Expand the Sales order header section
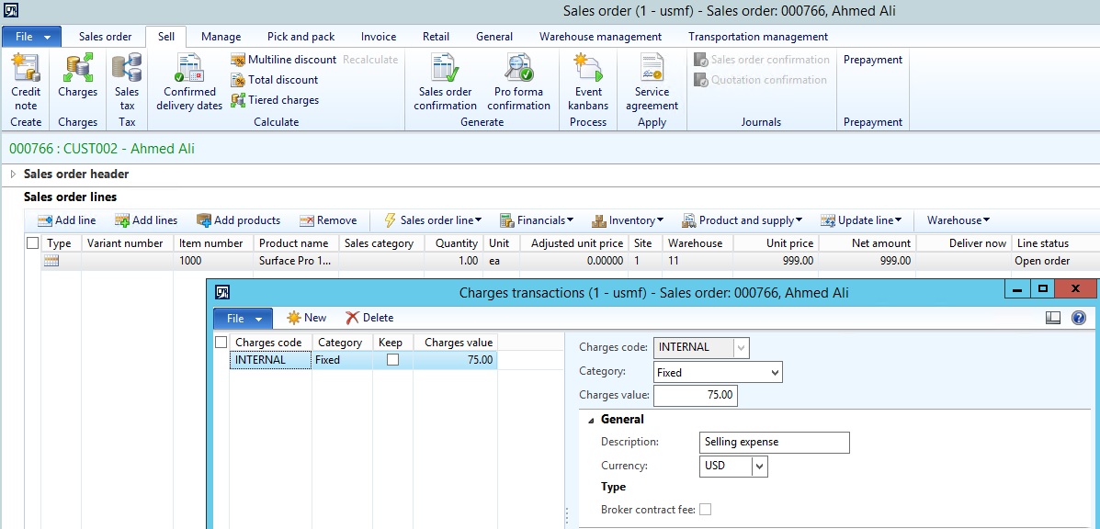 13,174
